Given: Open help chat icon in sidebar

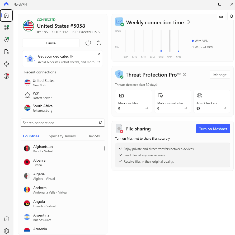Looking at the screenshot, I should point(6,219).
